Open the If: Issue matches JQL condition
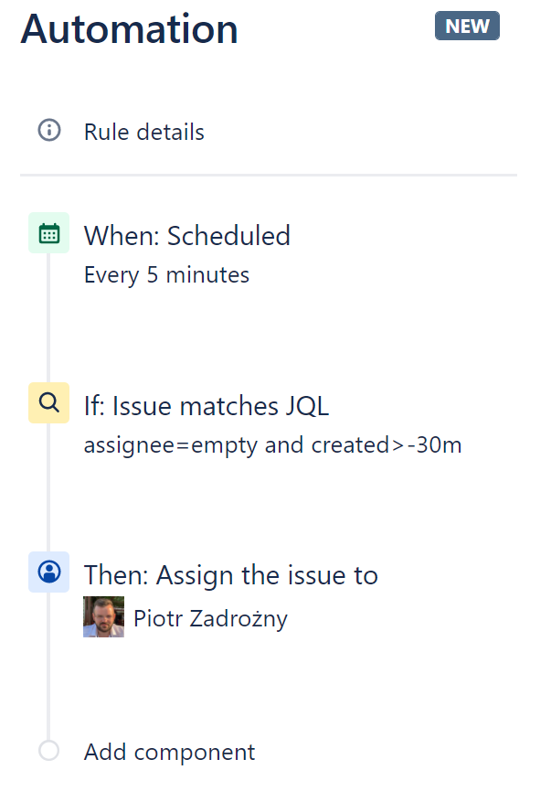 click(x=207, y=405)
